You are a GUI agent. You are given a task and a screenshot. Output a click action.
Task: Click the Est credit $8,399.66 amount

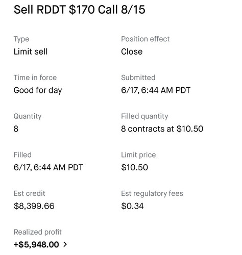click(x=34, y=206)
